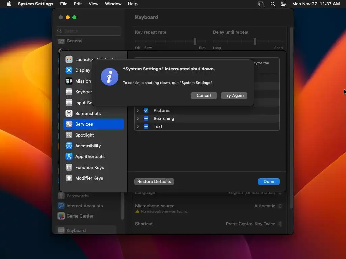This screenshot has width=346, height=259.
Task: Open the Window menu
Action: (113, 4)
